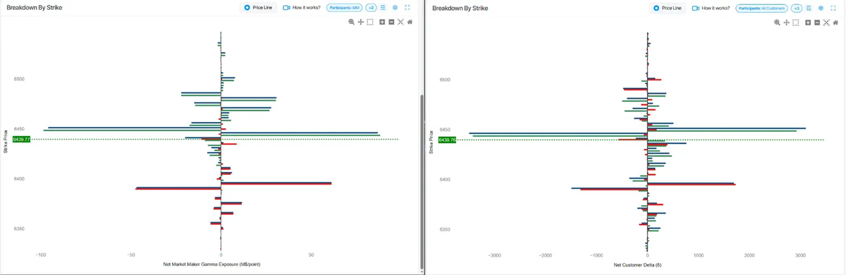Click the left 'Breakdown By Strike' title
Viewport: 846px width, 275px height.
(35, 8)
